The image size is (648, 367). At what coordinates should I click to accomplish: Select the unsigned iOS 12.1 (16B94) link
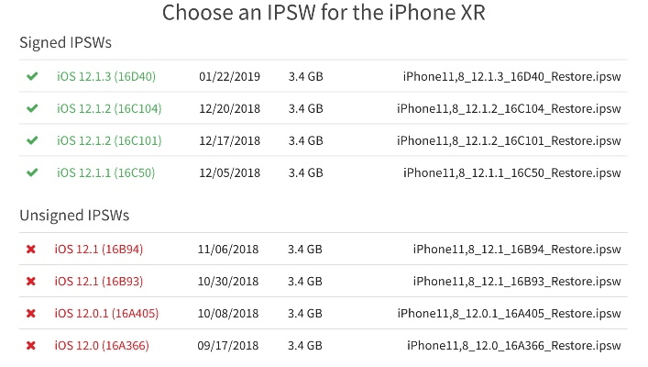point(99,249)
